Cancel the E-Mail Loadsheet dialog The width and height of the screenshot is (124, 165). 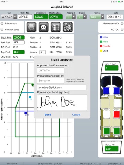click(x=76, y=115)
